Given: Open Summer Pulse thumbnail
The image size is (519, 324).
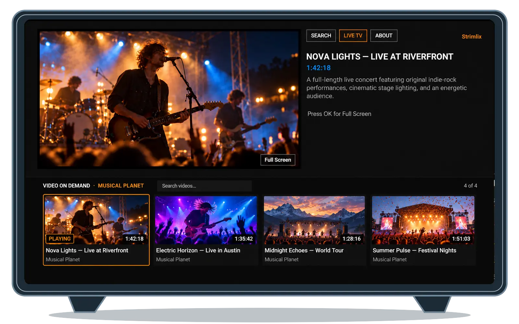Looking at the screenshot, I should 423,220.
